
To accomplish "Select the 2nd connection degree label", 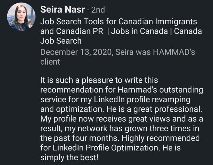I will coord(98,10).
